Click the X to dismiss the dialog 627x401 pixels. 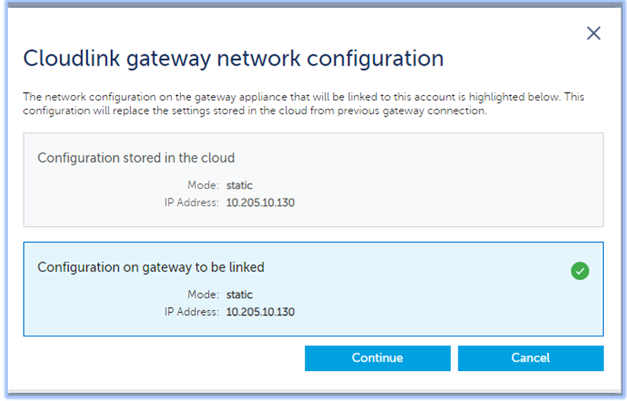593,33
